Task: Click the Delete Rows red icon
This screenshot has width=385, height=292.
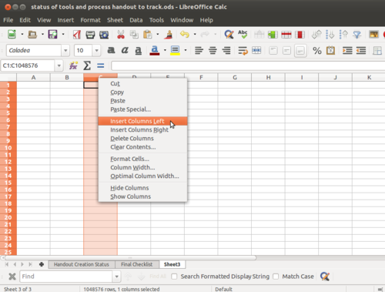Action: click(286, 35)
